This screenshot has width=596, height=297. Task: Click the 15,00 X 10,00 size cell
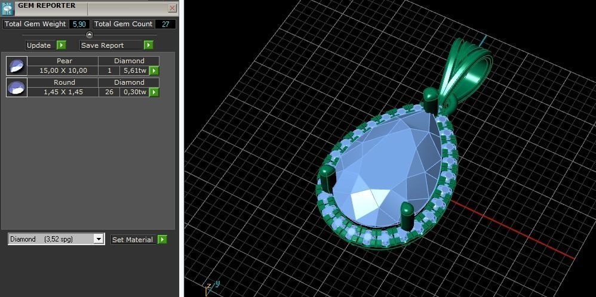pos(63,70)
